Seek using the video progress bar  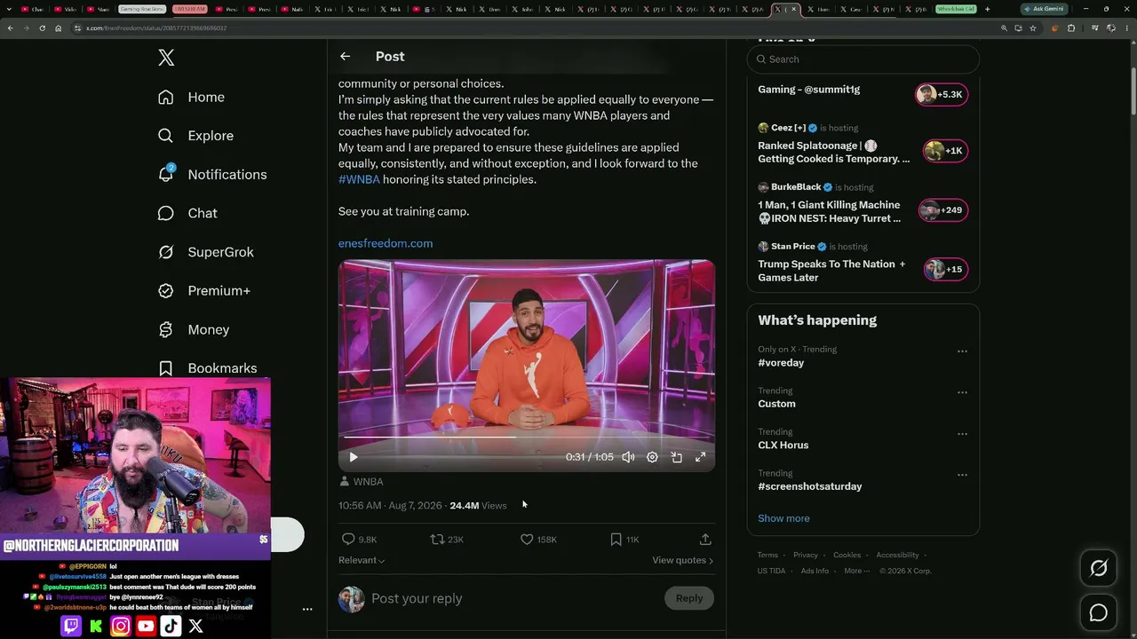527,437
